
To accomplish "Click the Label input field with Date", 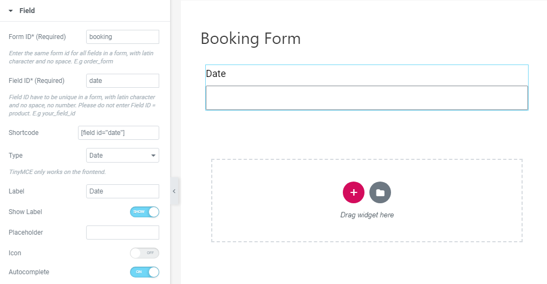I will click(122, 191).
